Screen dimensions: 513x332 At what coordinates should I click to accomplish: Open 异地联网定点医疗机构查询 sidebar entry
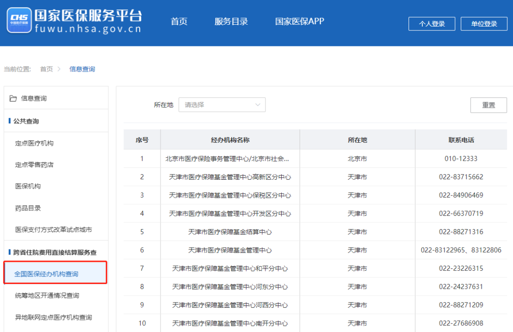[x=53, y=317]
